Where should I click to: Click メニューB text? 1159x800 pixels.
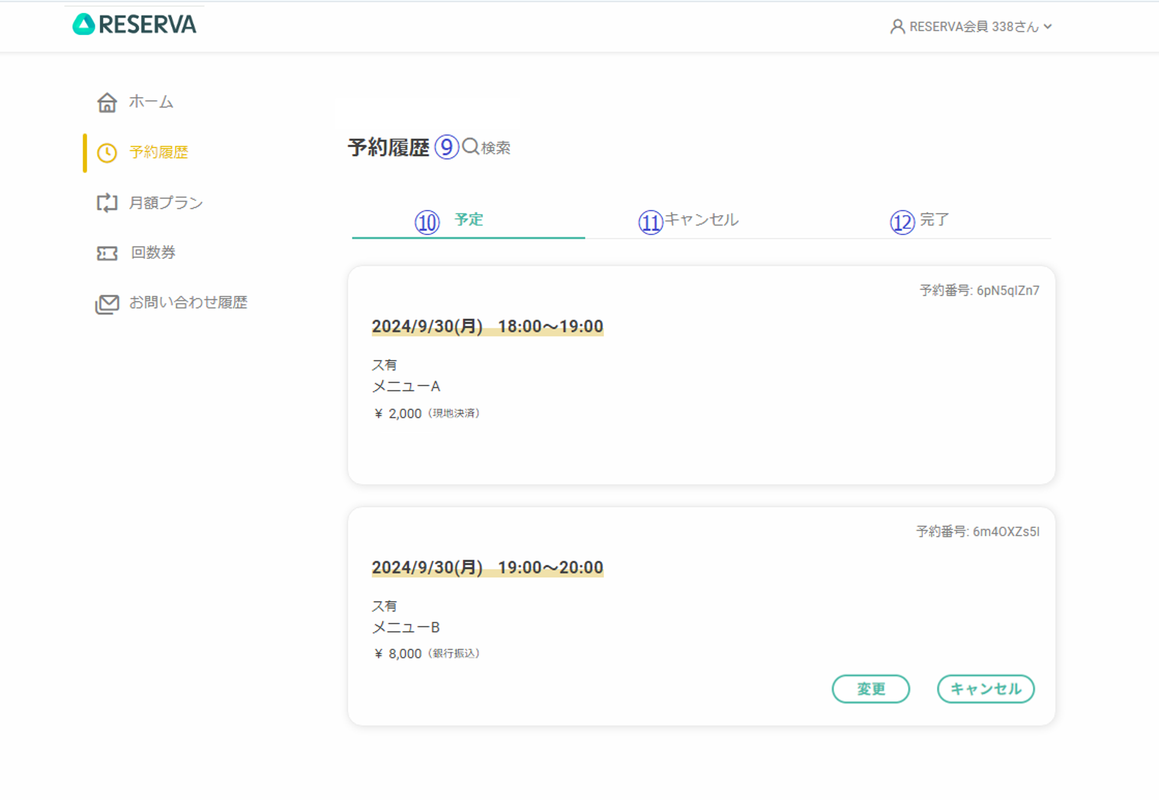[406, 628]
